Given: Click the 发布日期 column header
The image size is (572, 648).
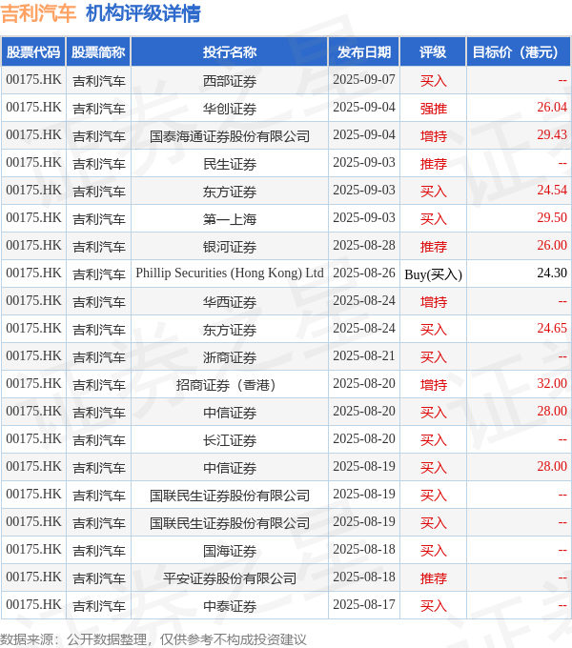Looking at the screenshot, I should (x=364, y=52).
